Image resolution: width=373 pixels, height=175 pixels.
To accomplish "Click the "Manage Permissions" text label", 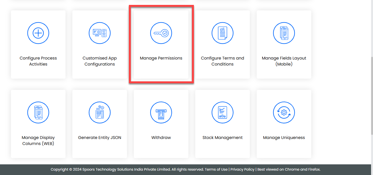I will (x=161, y=58).
